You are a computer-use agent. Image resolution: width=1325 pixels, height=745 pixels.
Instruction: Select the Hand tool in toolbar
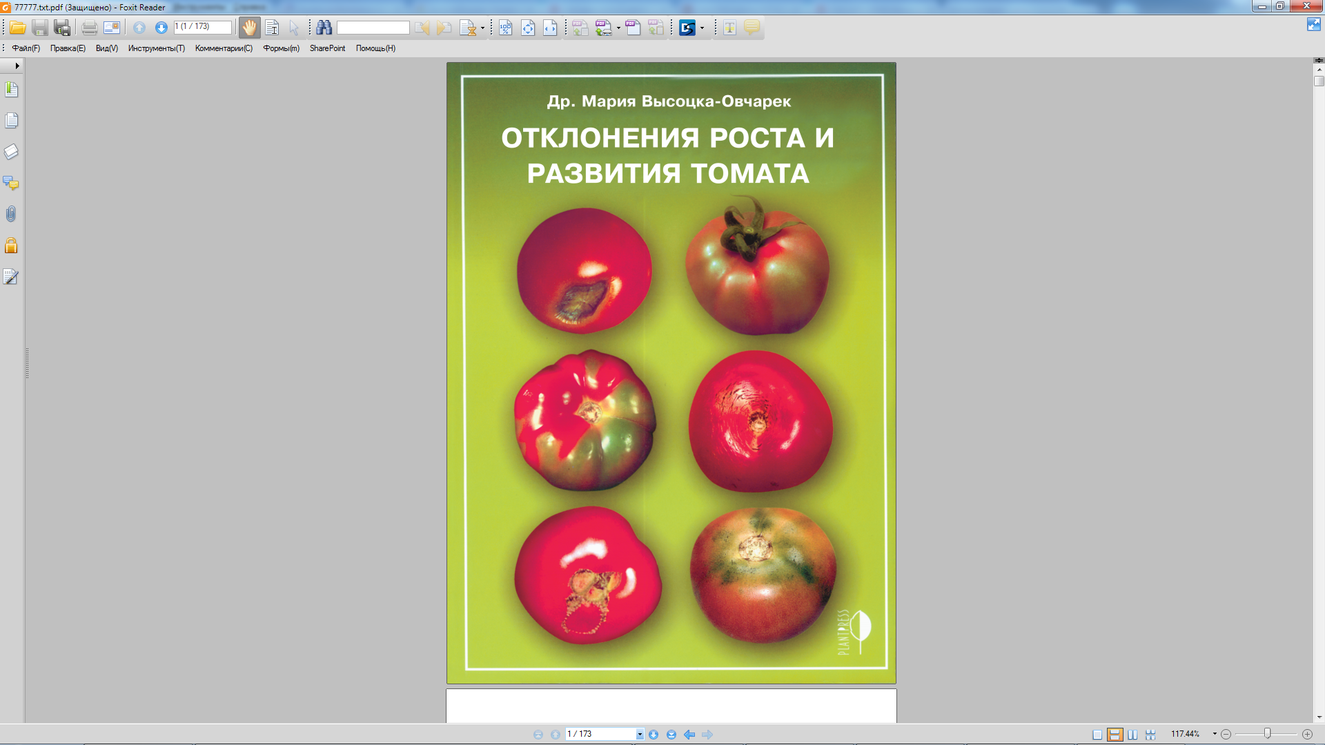249,28
